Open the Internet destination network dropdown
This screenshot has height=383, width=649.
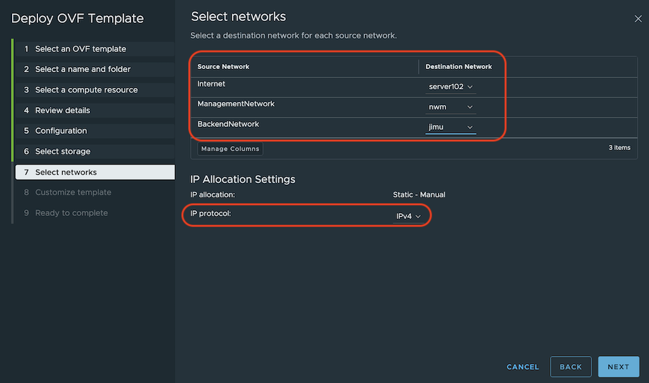(x=451, y=87)
